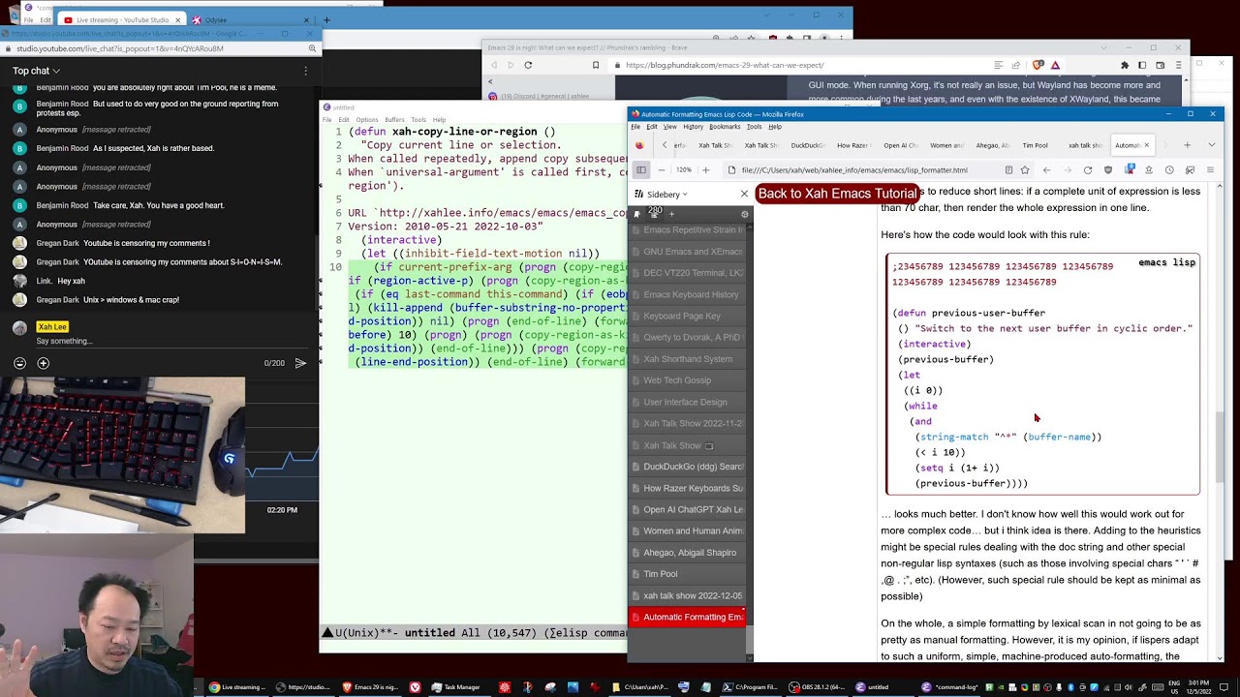The height and width of the screenshot is (697, 1240).
Task: Open Firefox Tools menu
Action: 754,127
